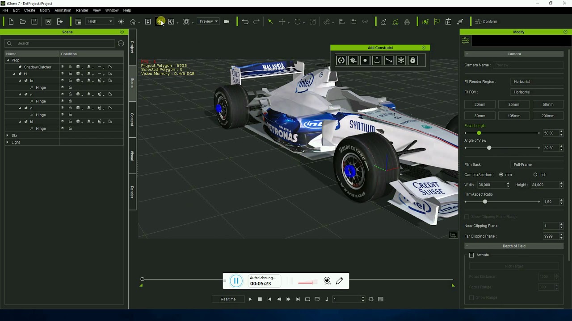The height and width of the screenshot is (321, 572).
Task: Open project via folder icon
Action: pyautogui.click(x=23, y=21)
